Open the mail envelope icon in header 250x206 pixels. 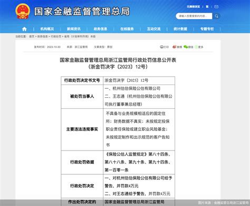pos(216,7)
